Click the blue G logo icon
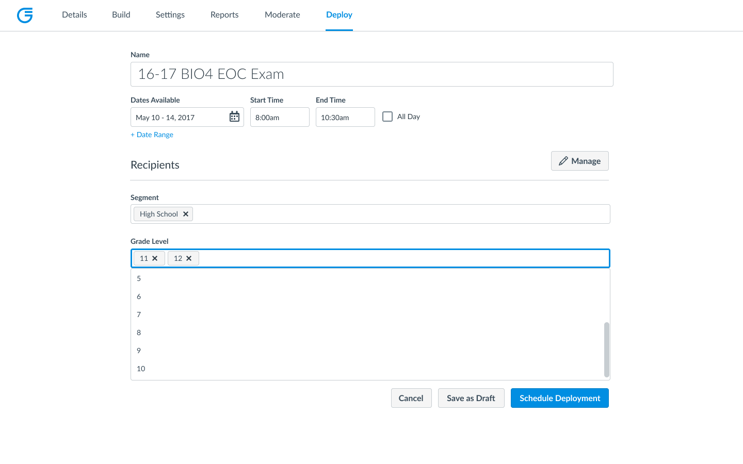The image size is (743, 464). (25, 15)
